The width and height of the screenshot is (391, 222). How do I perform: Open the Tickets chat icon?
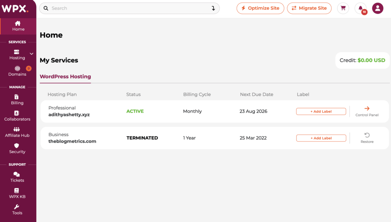(x=16, y=174)
